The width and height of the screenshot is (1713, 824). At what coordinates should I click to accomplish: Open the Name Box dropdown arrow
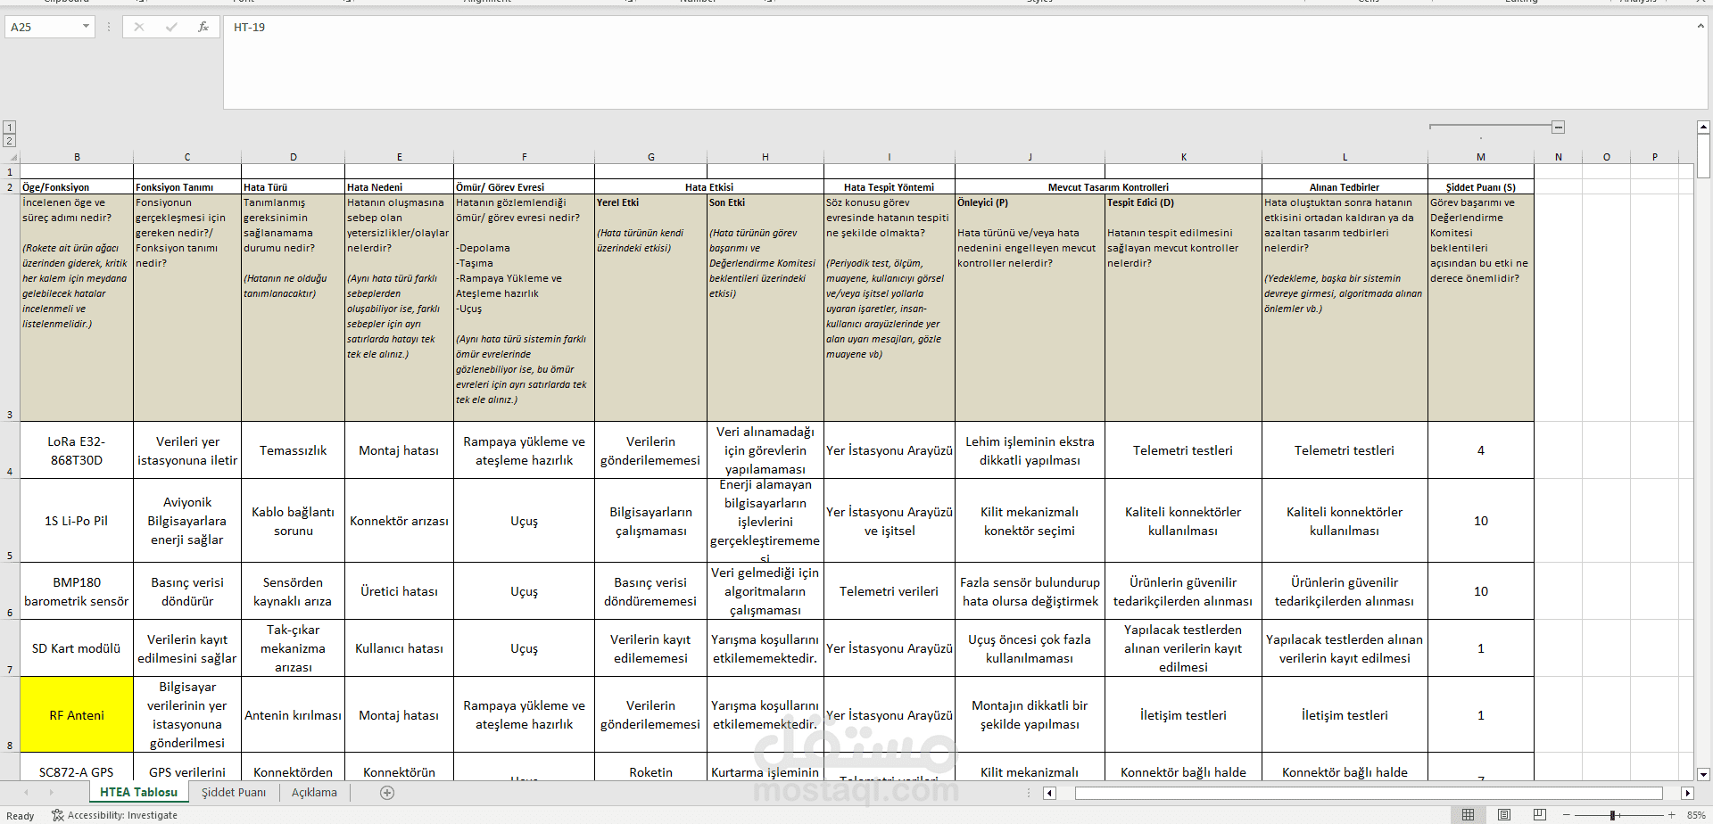[86, 27]
